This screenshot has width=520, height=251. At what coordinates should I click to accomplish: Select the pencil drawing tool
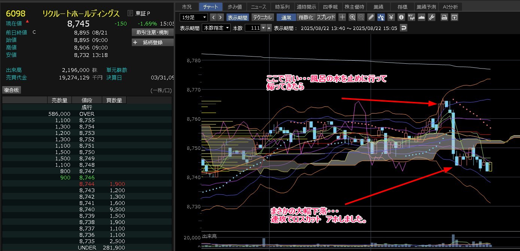pos(371,17)
